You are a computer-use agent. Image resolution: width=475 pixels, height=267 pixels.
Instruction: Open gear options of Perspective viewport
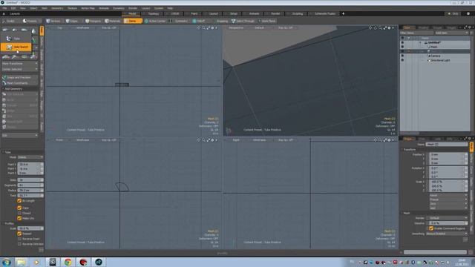click(x=389, y=28)
